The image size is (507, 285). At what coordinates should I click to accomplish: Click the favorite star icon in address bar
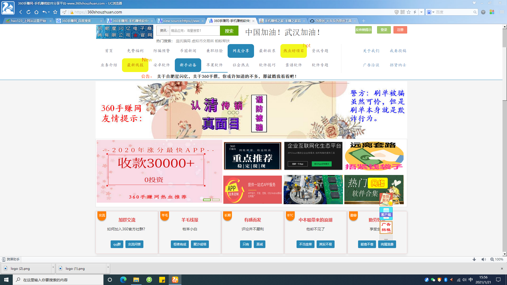click(409, 12)
